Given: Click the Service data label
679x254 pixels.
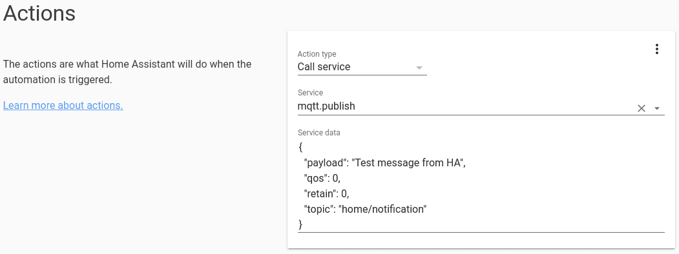Looking at the screenshot, I should 319,133.
